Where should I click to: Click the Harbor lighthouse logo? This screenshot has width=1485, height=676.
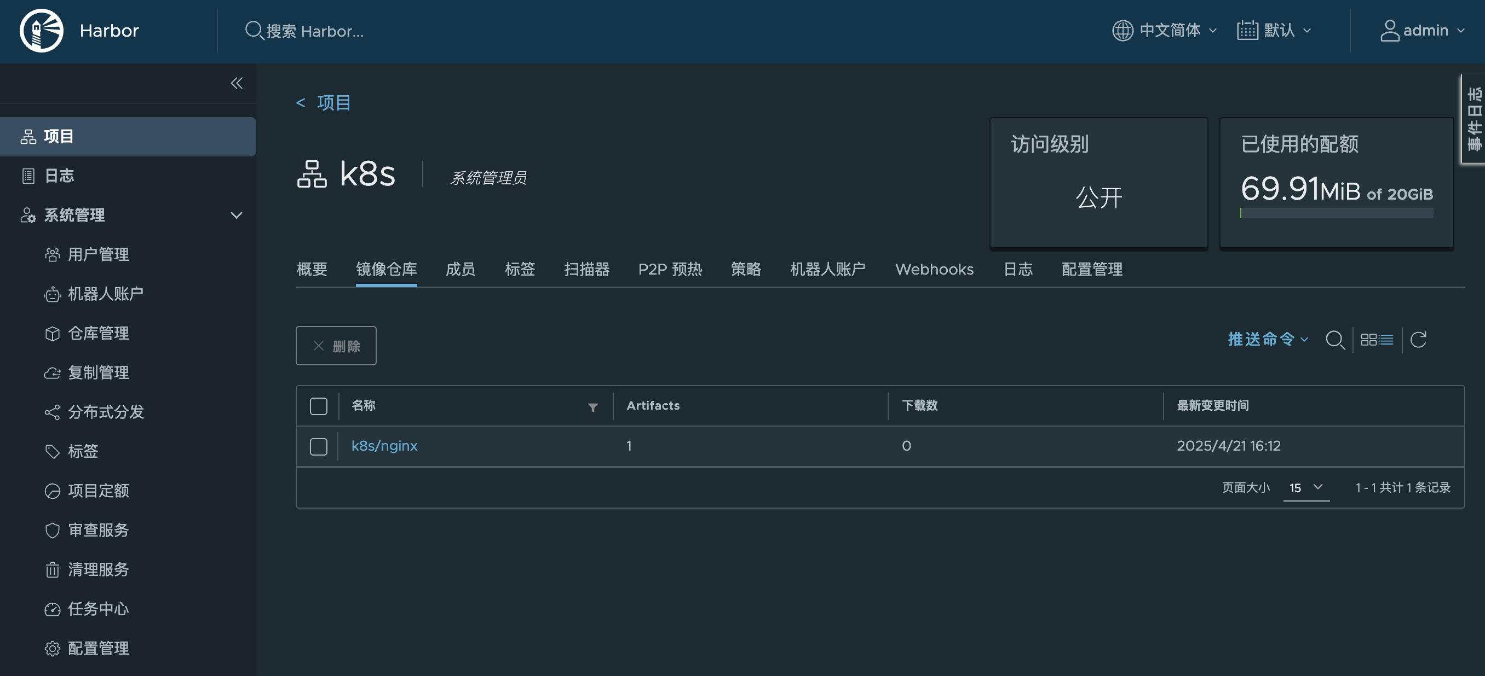pyautogui.click(x=42, y=31)
